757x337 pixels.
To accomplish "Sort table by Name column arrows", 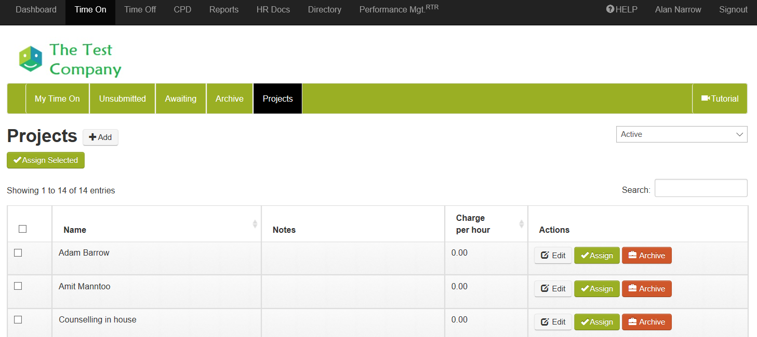I will coord(255,224).
